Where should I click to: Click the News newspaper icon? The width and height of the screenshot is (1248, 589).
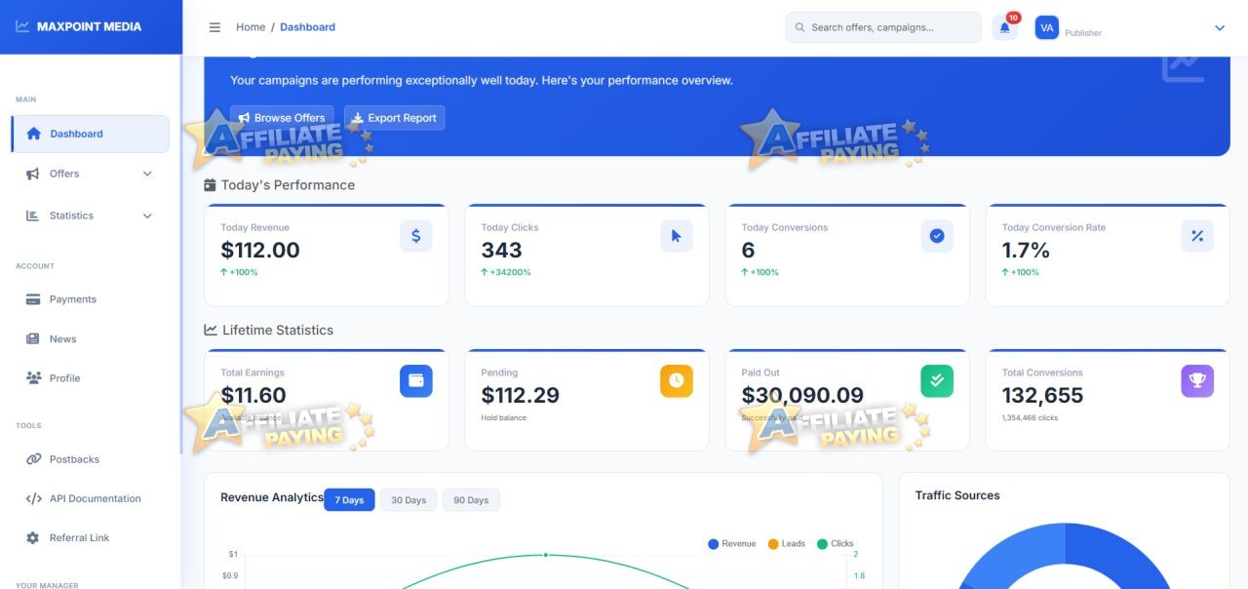[x=33, y=339]
